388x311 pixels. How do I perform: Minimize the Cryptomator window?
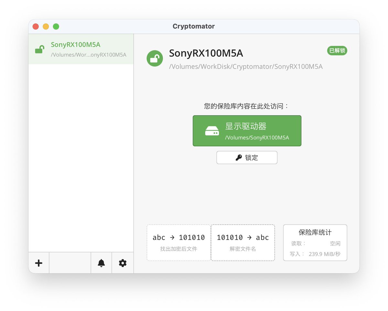[46, 27]
